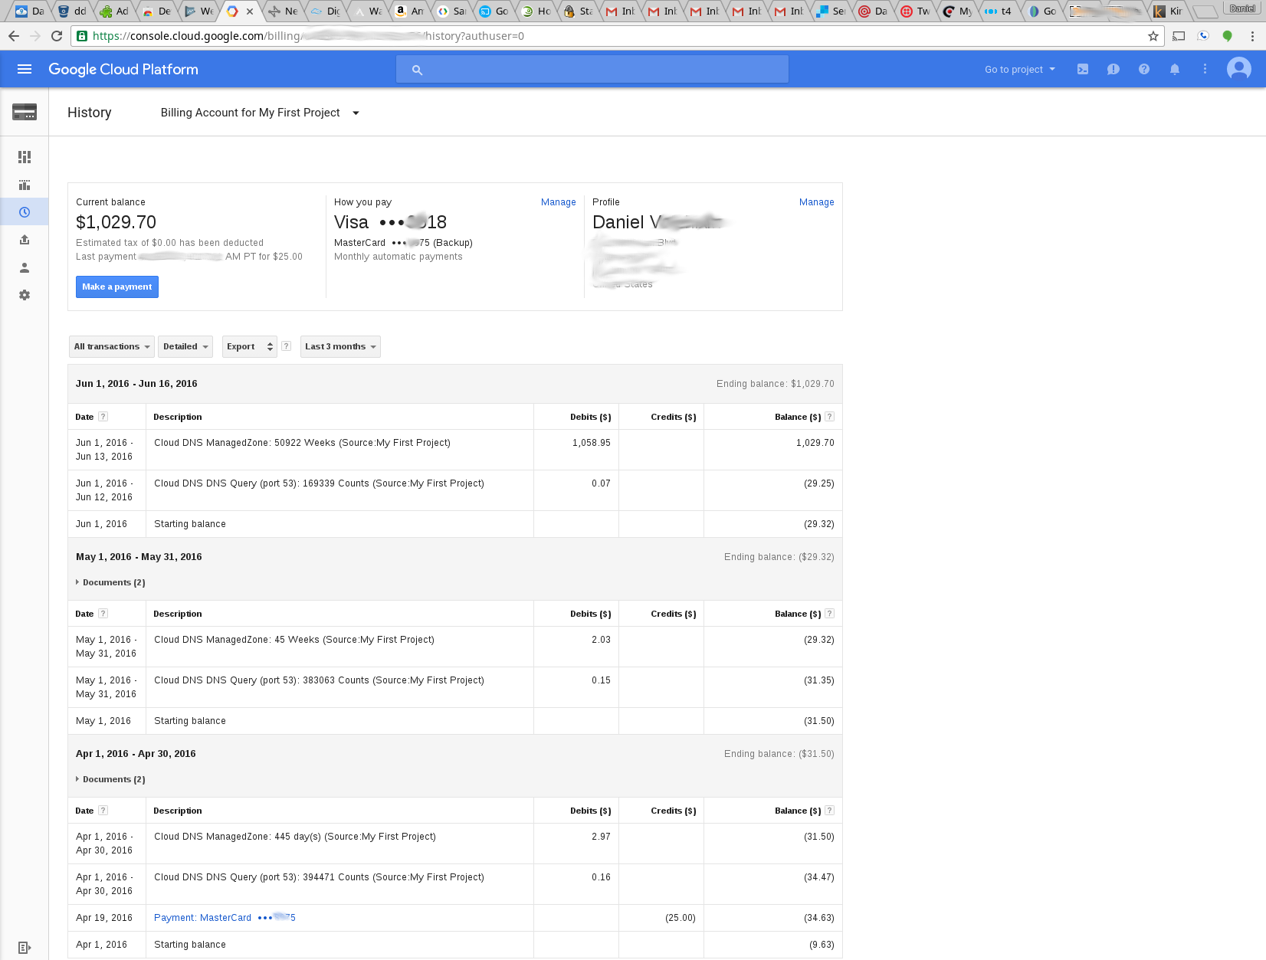Click the search magnifier icon
Screen dimensions: 1266x960
[x=417, y=70]
